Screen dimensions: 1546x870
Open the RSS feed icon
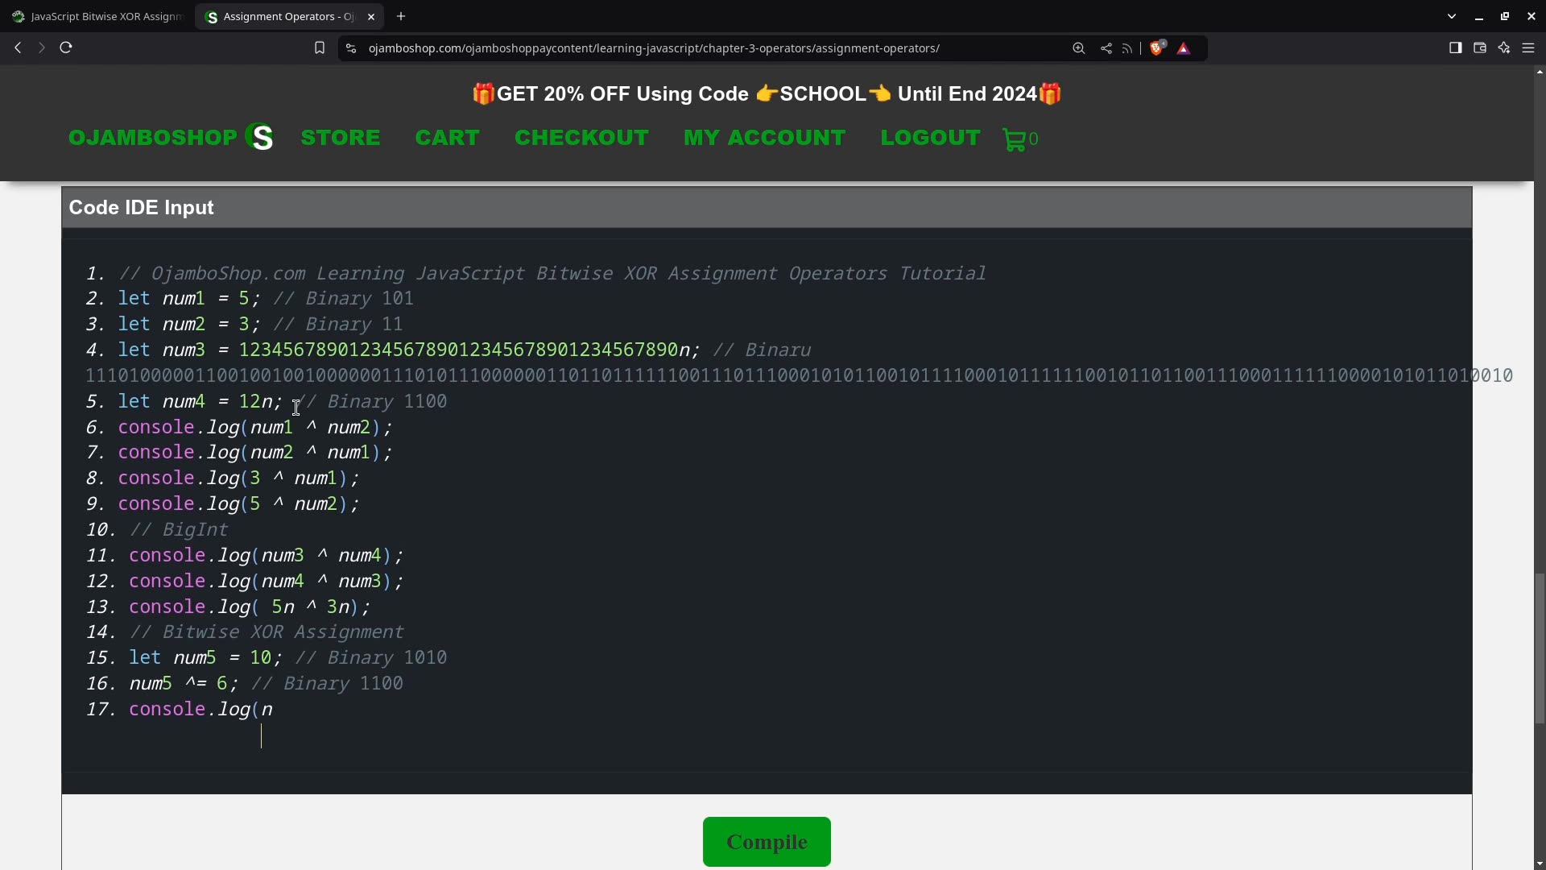click(x=1127, y=48)
